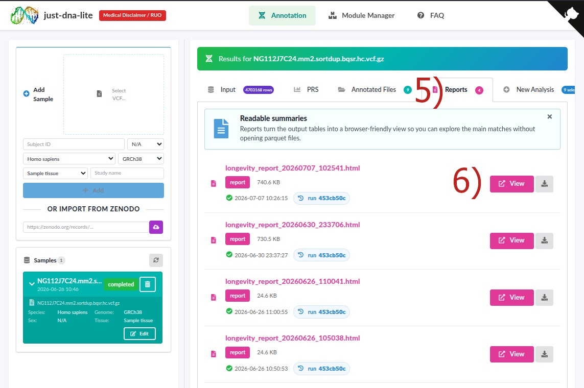Dismiss the Readable summaries info box
Viewport: 584px width, 388px height.
click(549, 116)
